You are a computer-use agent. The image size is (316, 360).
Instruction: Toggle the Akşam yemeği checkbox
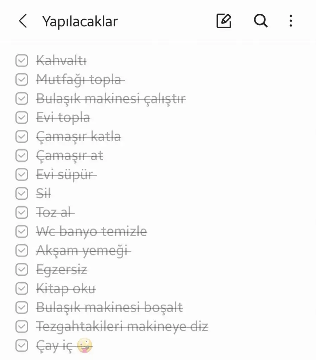click(22, 251)
